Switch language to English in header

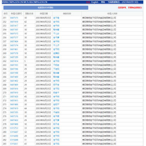pyautogui.click(x=95, y=2)
